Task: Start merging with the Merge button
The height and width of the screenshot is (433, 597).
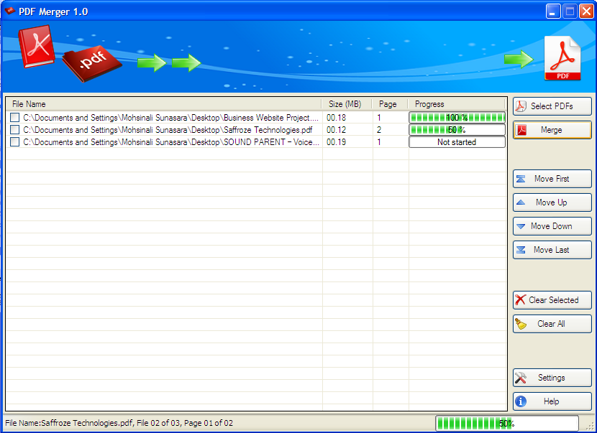Action: pyautogui.click(x=552, y=130)
